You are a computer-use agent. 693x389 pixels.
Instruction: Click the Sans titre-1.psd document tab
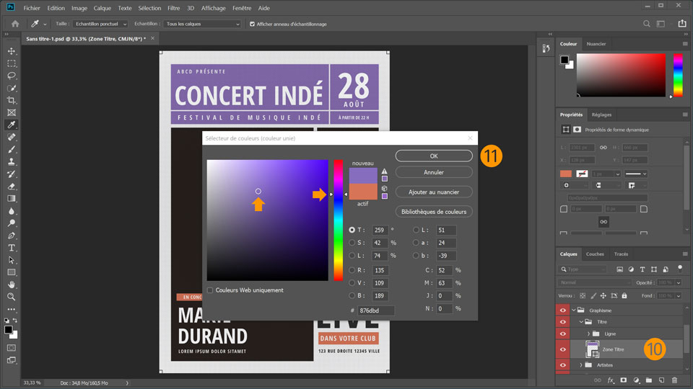point(86,39)
